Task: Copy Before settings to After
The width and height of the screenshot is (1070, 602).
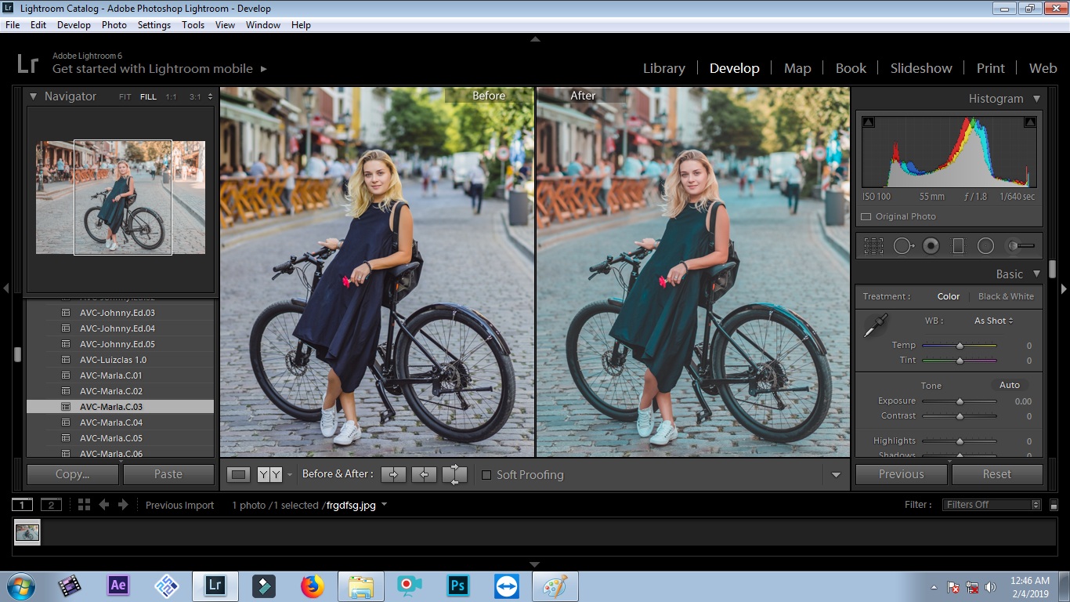Action: coord(393,474)
